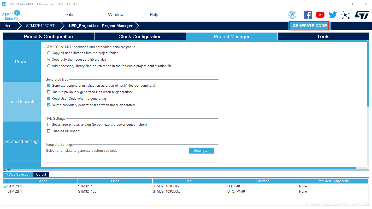Screen dimensions: 372x209
Task: Sort MCU table by Series column
Action: click(42, 181)
